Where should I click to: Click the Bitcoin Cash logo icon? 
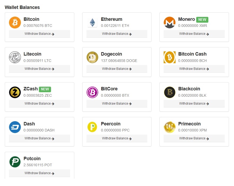(x=169, y=57)
